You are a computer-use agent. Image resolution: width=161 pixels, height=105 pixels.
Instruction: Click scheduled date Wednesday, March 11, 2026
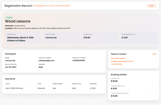click(20, 37)
